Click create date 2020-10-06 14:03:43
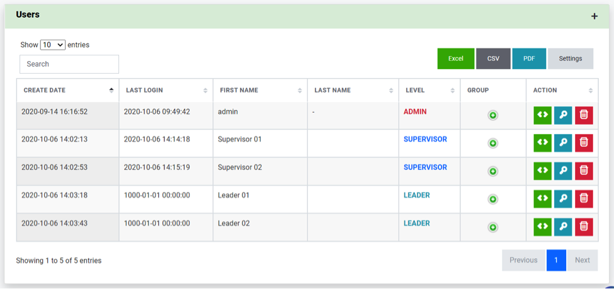 [x=54, y=224]
